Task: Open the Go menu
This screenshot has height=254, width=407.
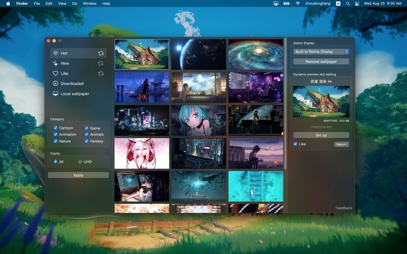Action: click(75, 4)
